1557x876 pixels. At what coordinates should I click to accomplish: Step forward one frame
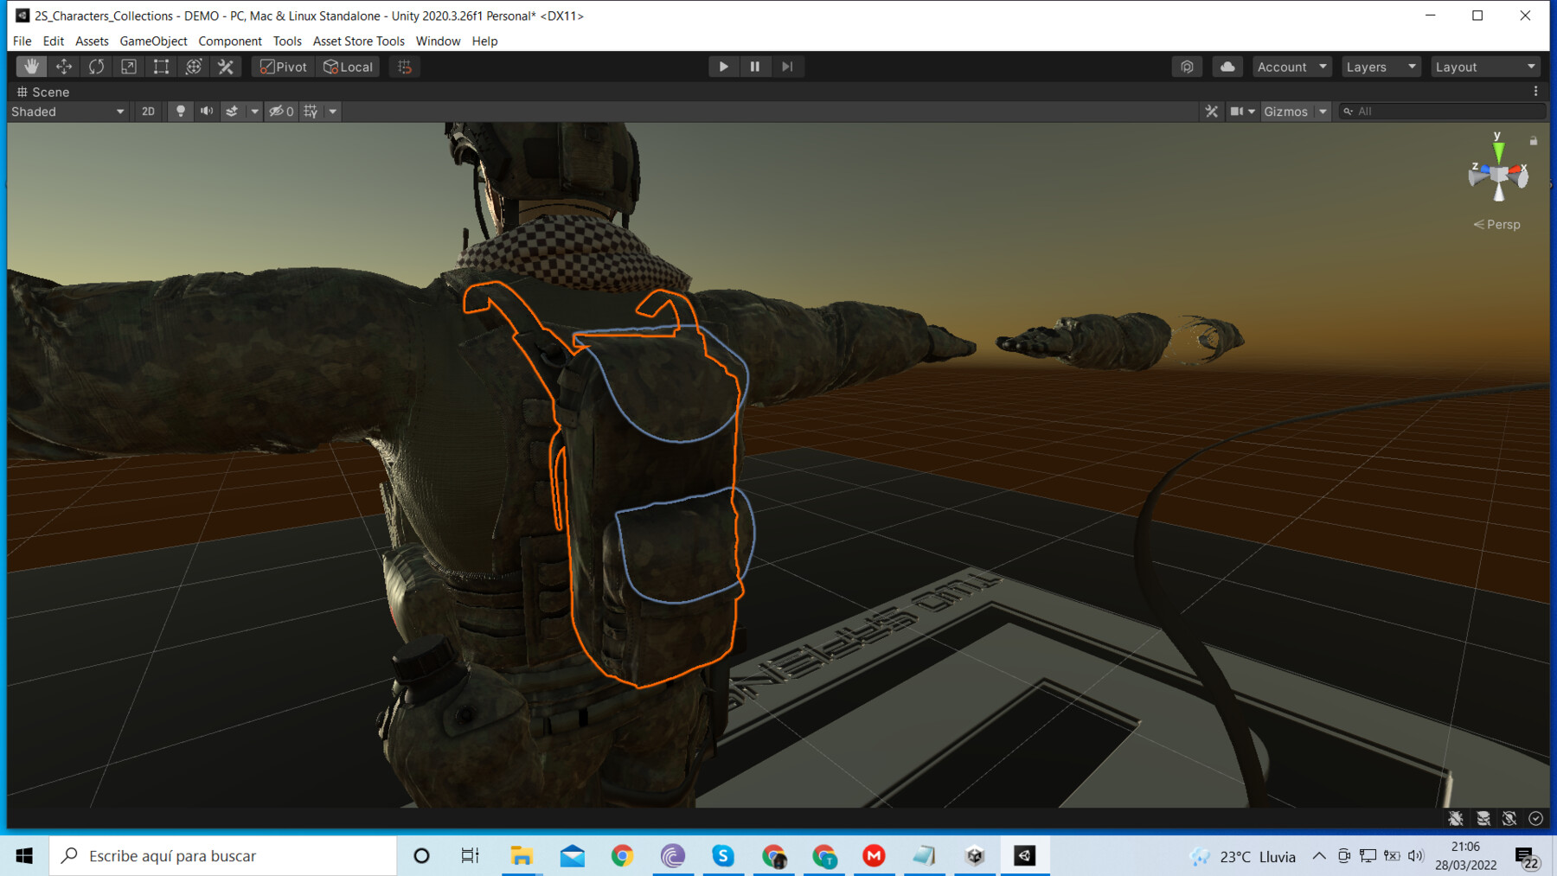(787, 67)
